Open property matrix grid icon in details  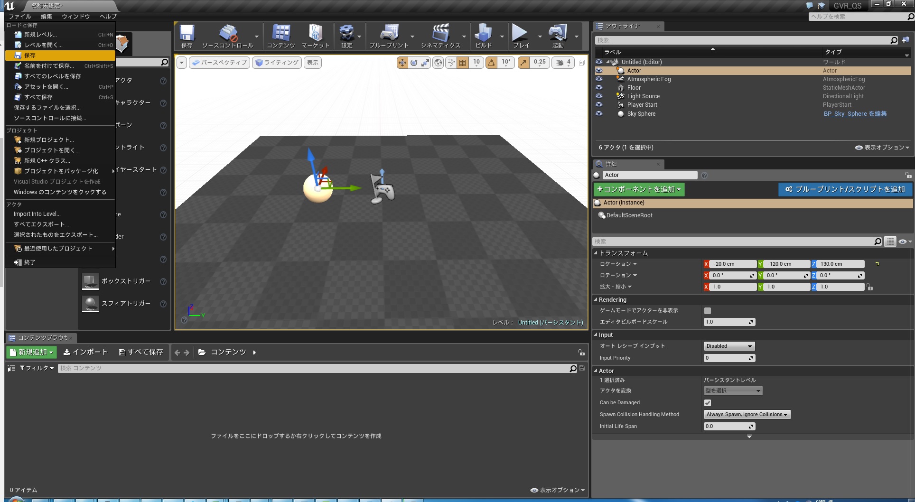890,242
